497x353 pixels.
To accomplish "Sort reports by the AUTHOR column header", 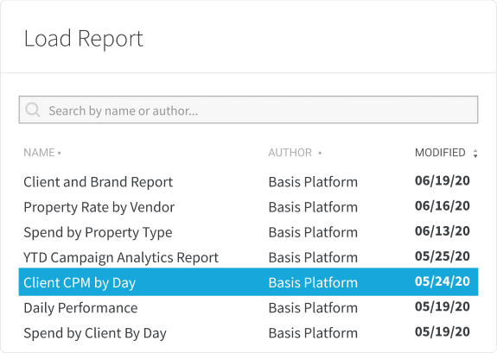I will coord(290,153).
